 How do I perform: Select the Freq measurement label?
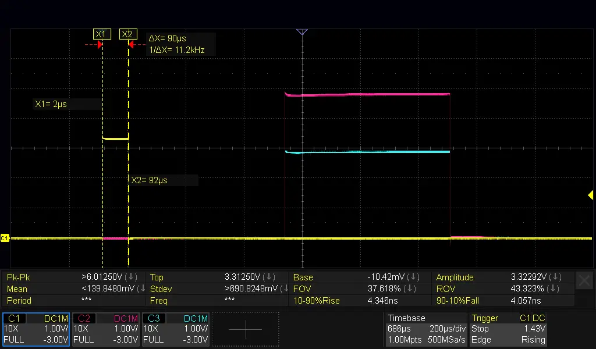click(x=158, y=301)
